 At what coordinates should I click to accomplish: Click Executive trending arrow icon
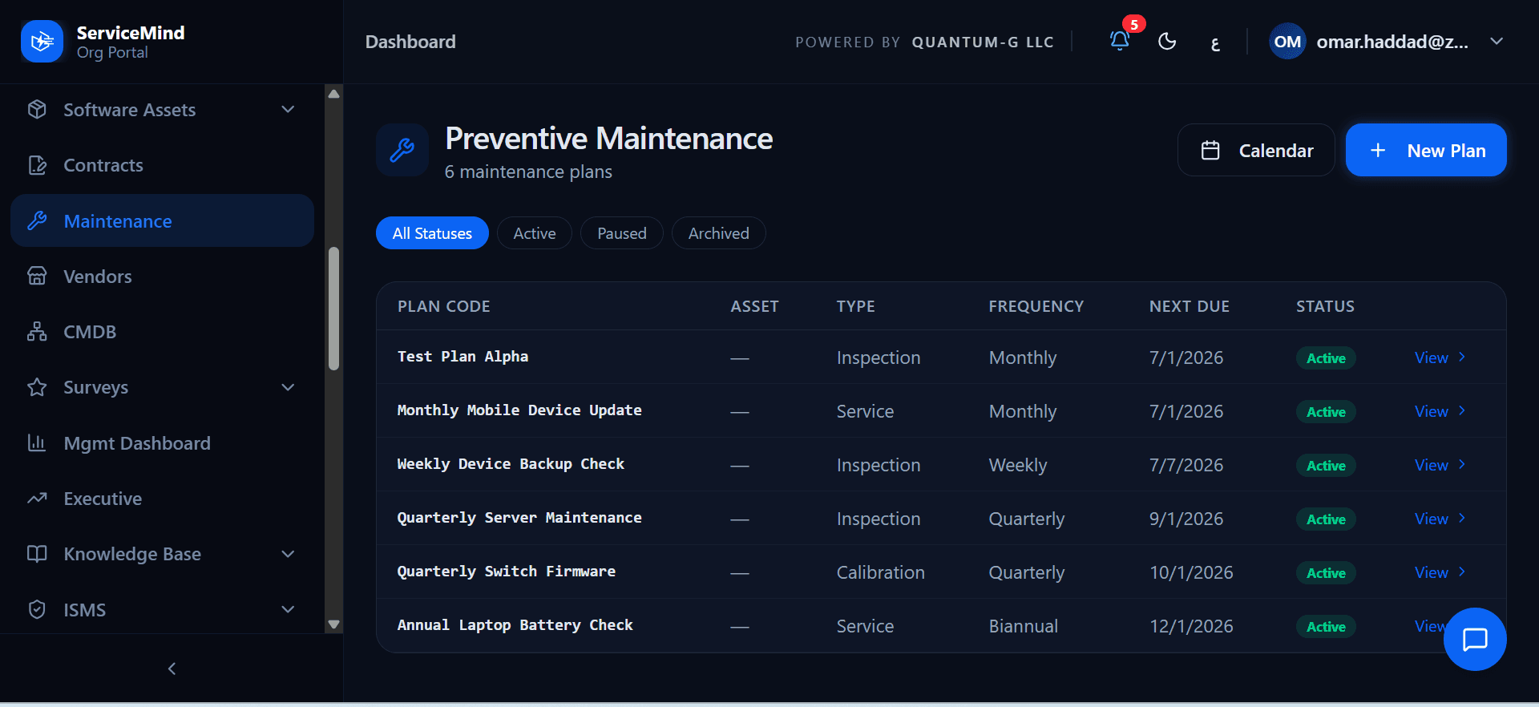click(x=37, y=498)
